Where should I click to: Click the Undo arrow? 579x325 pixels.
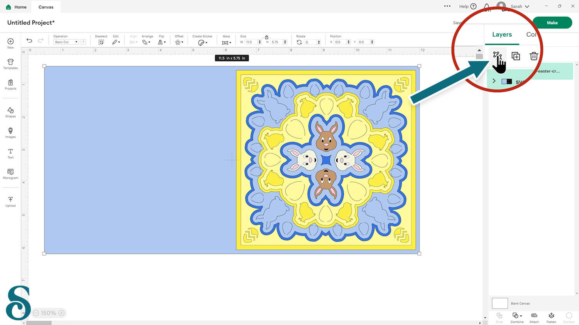[x=29, y=41]
